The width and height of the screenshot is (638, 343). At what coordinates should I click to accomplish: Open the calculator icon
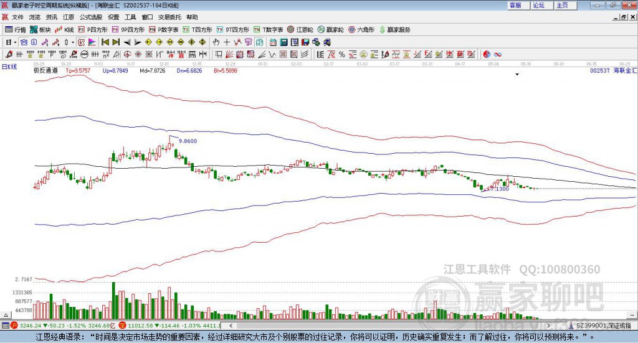pyautogui.click(x=283, y=42)
